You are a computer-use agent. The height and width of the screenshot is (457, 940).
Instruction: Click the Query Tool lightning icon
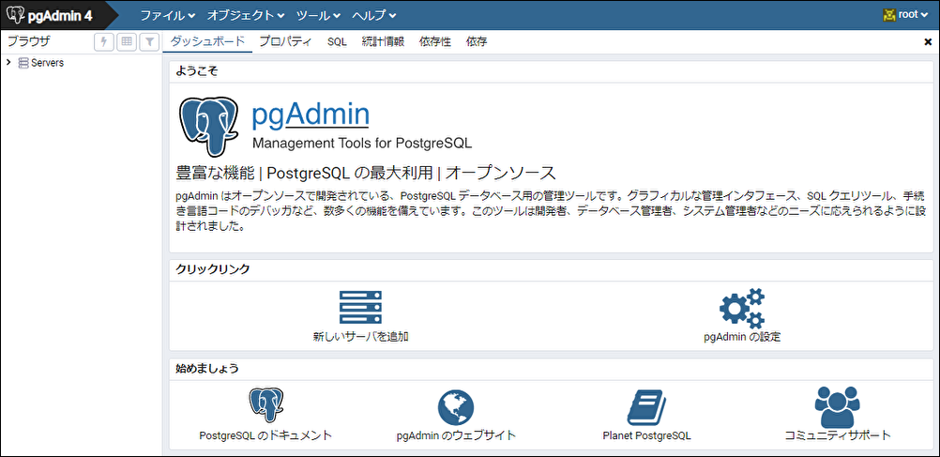(104, 42)
